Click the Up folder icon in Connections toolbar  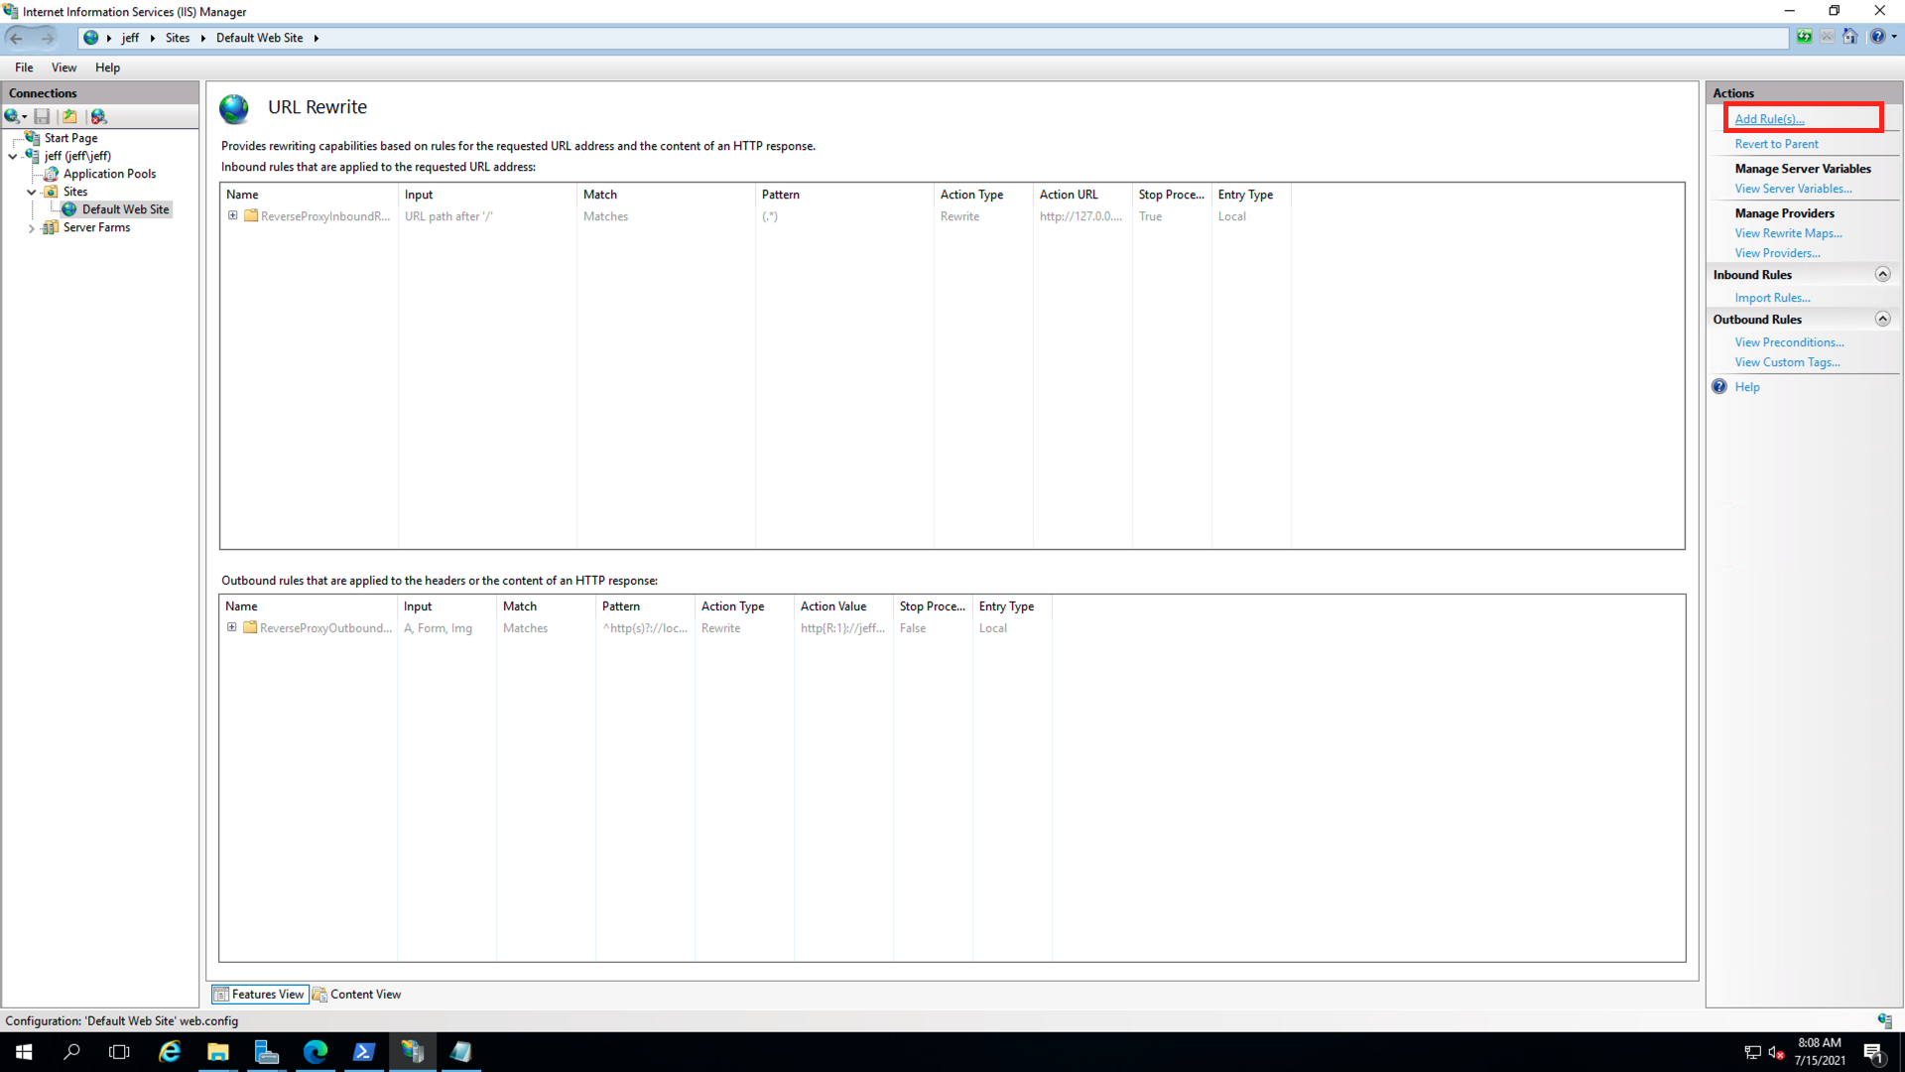(x=69, y=116)
